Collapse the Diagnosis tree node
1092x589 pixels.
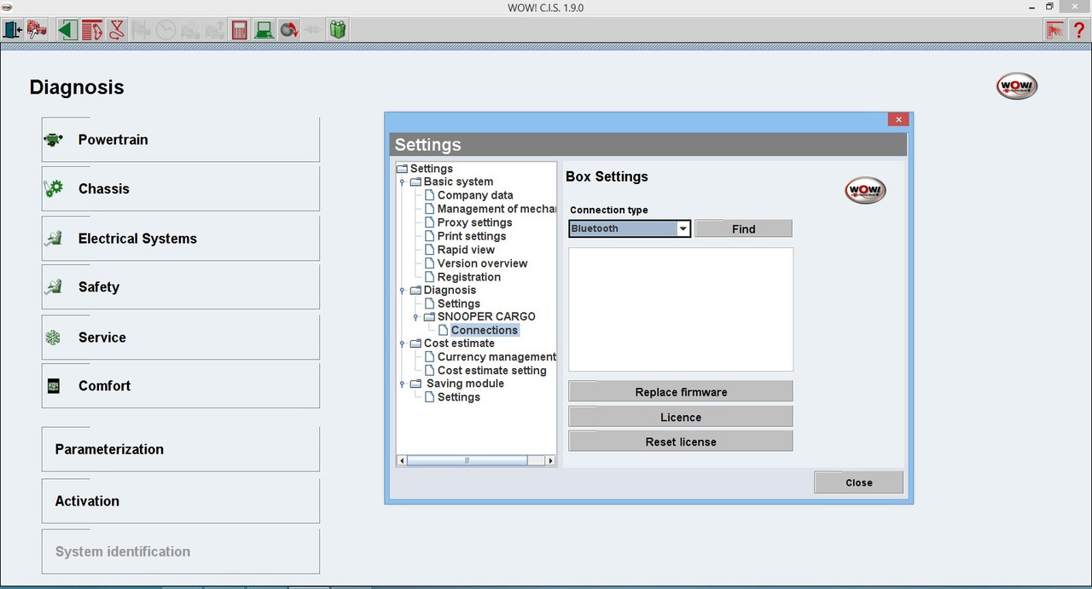point(402,291)
